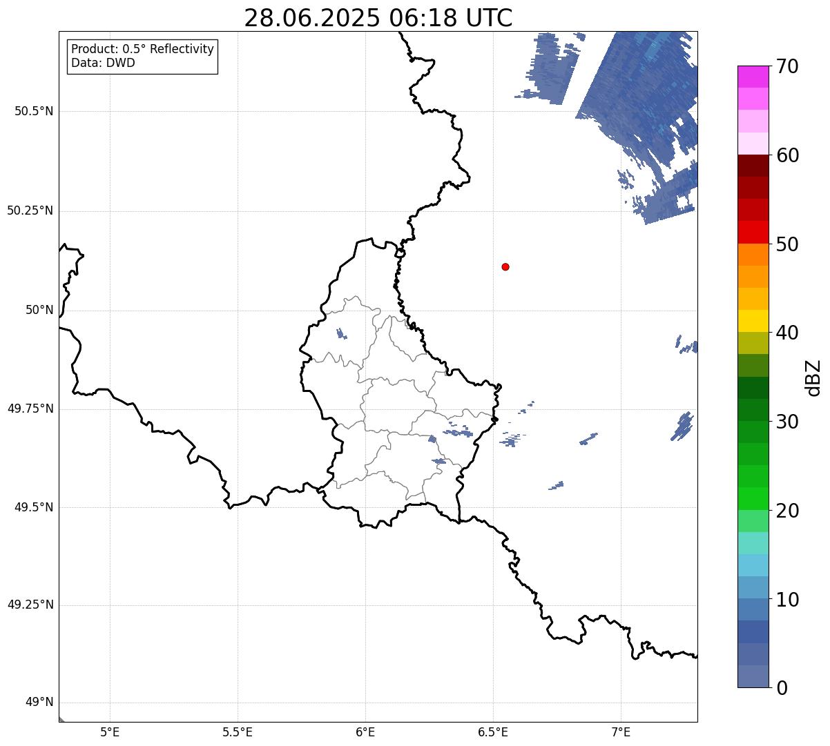
Task: Click the 6.5°E longitude tick label
Action: pos(493,732)
